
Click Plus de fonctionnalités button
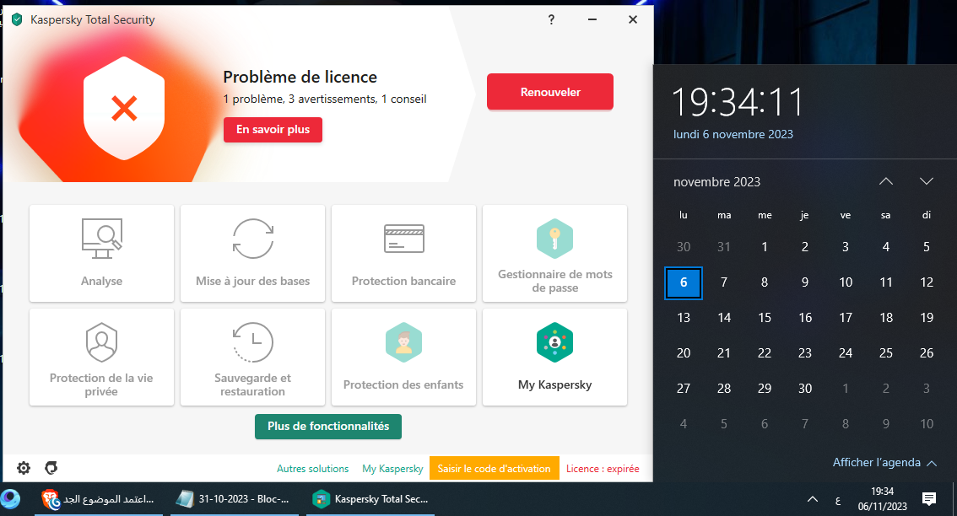(x=328, y=427)
